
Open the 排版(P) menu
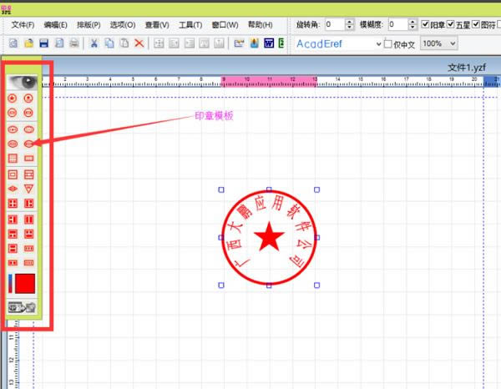(x=89, y=24)
